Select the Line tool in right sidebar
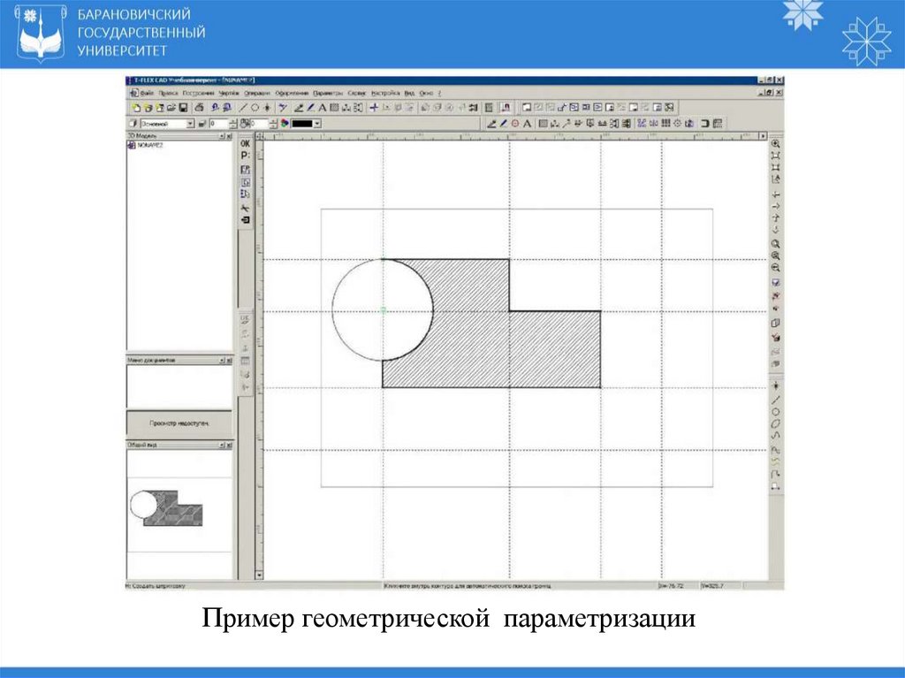This screenshot has height=678, width=905. click(x=776, y=400)
